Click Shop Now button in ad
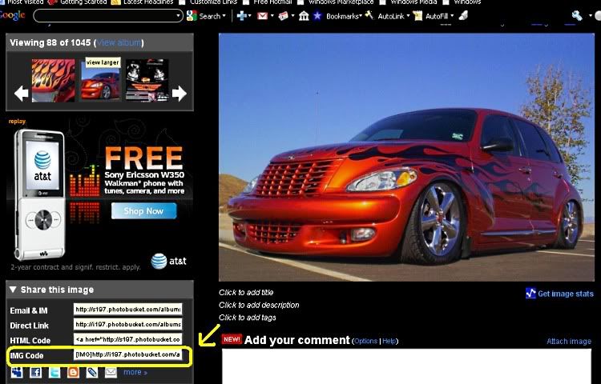 tap(143, 210)
